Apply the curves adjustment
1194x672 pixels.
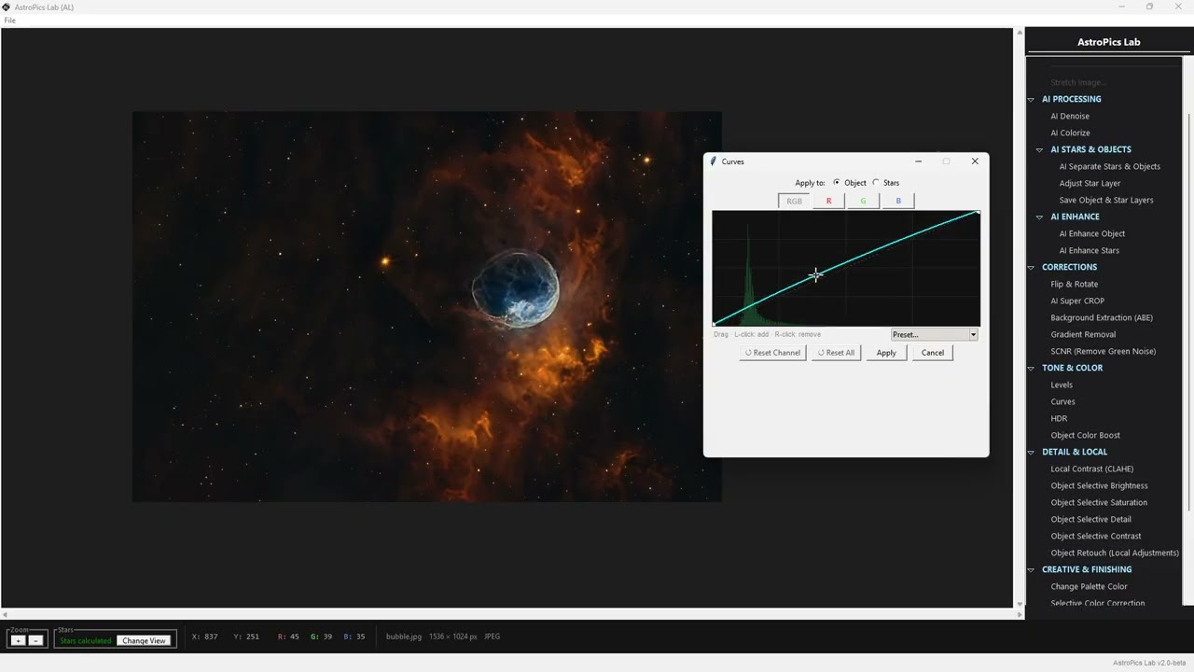pos(886,353)
